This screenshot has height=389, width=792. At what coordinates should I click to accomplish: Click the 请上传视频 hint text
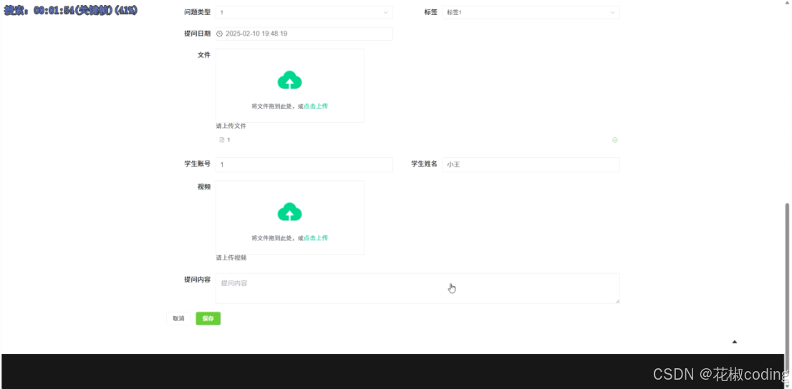tap(231, 258)
